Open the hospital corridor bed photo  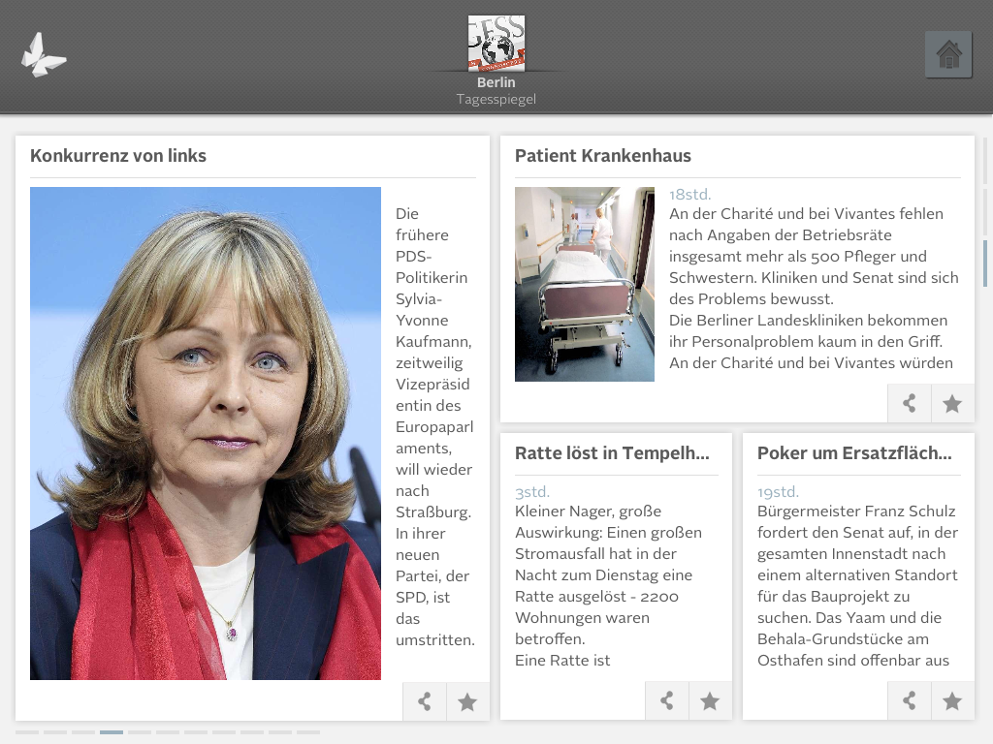point(585,284)
